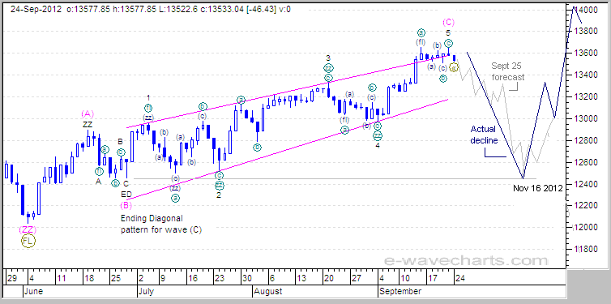Click the 9 date label in July
The image size is (611, 304).
click(x=163, y=279)
